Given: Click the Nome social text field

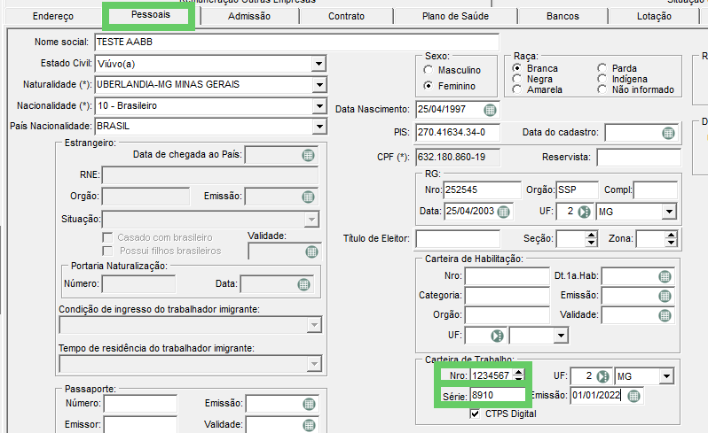Looking at the screenshot, I should (x=297, y=42).
